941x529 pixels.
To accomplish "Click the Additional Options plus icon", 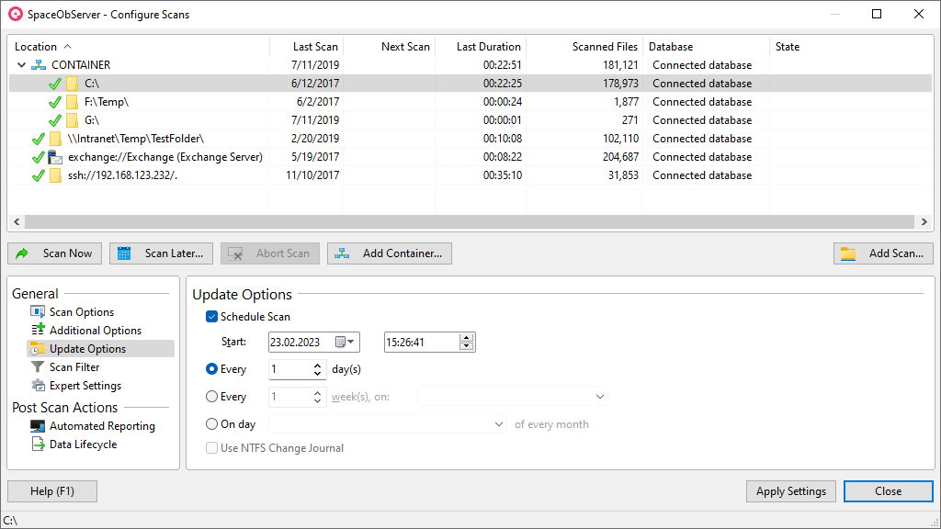I will click(x=38, y=331).
